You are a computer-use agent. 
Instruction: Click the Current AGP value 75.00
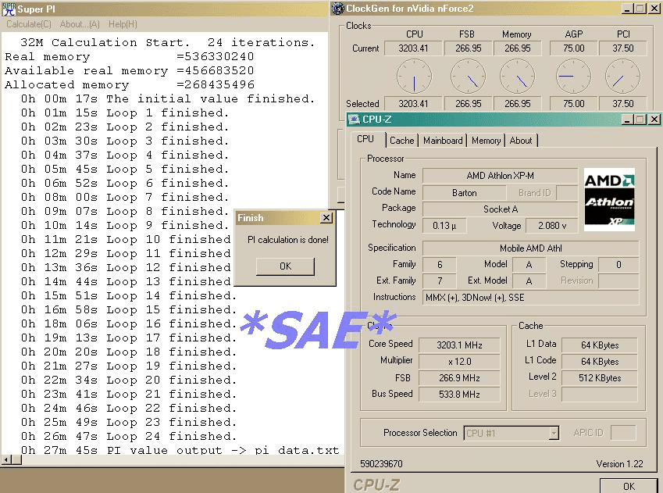pos(573,48)
